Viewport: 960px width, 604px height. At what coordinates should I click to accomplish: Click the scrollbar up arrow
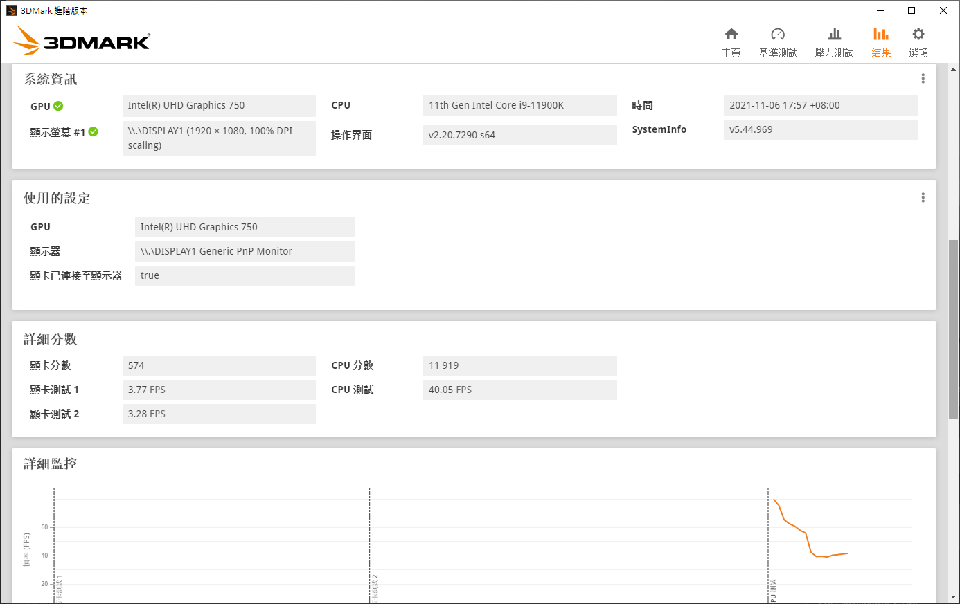(954, 68)
